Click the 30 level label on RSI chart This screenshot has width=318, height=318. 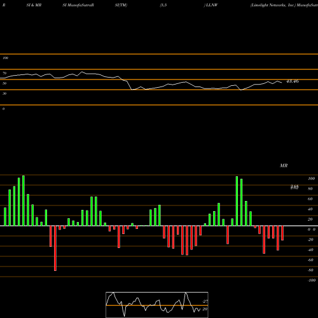[4, 93]
